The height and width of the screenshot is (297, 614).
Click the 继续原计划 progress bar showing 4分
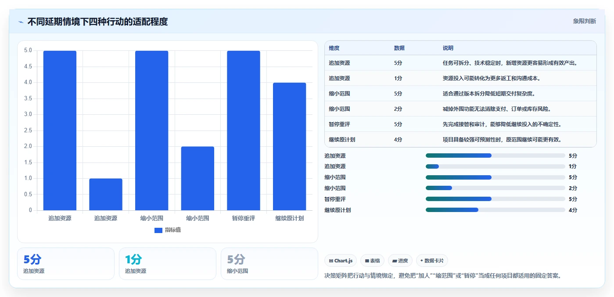(x=496, y=210)
